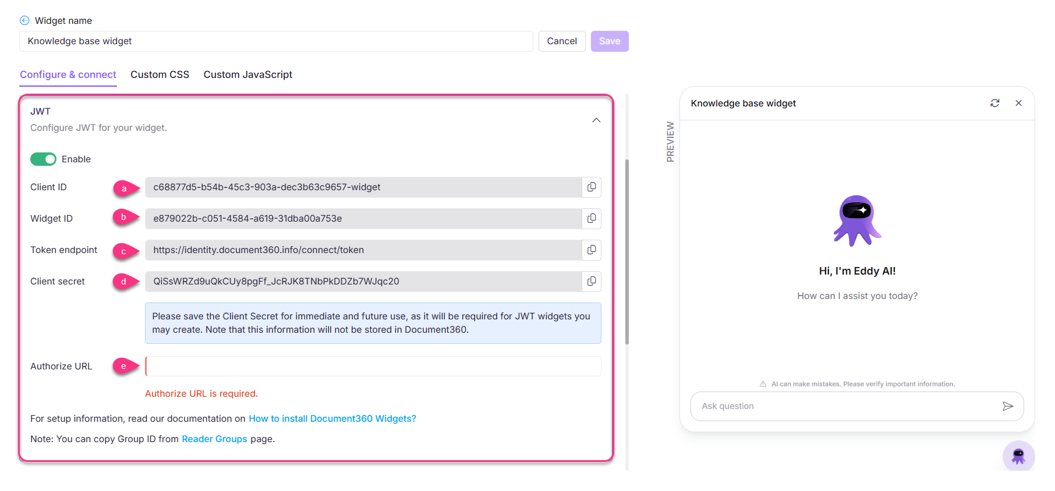Click the Save button
This screenshot has height=491, width=1055.
click(x=610, y=41)
